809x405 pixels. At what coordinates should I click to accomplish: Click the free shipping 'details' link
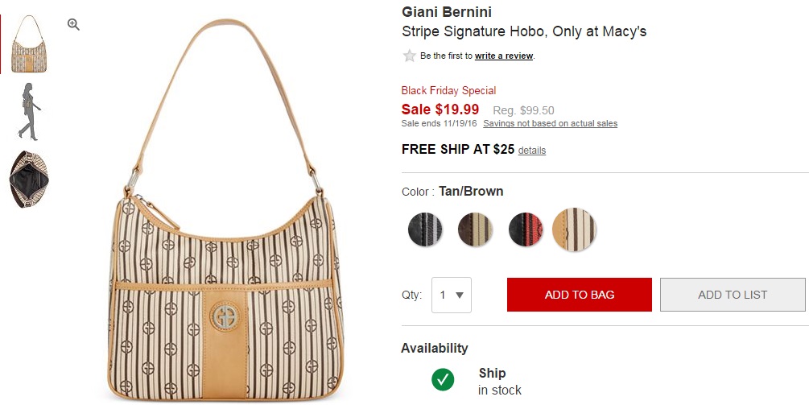click(531, 151)
